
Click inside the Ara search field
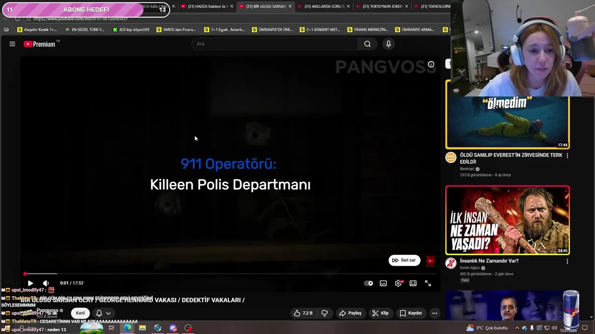click(274, 44)
